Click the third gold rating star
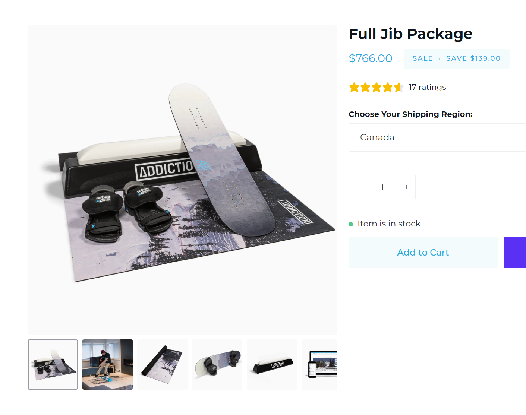The width and height of the screenshot is (526, 415). tap(377, 88)
